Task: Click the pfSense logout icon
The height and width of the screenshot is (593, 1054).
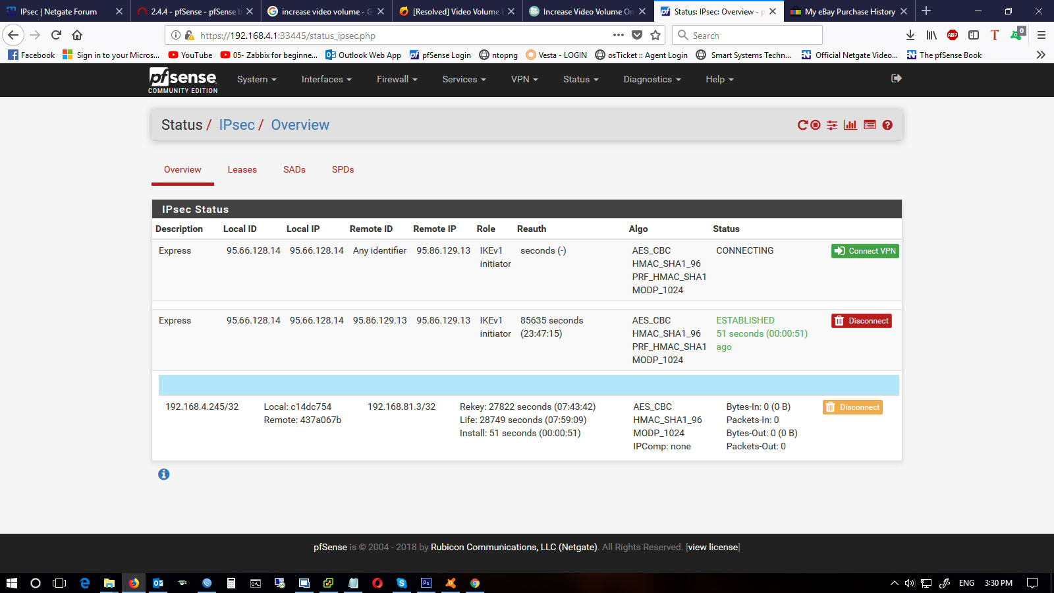Action: click(x=896, y=78)
